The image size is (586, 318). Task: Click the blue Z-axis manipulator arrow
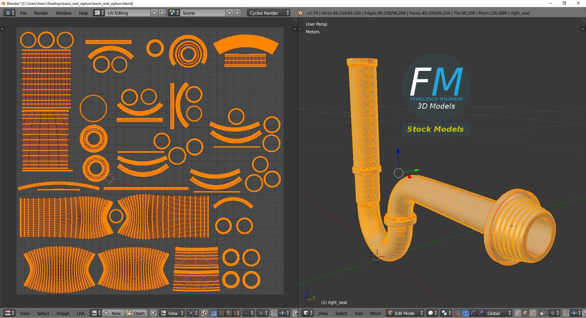(398, 152)
